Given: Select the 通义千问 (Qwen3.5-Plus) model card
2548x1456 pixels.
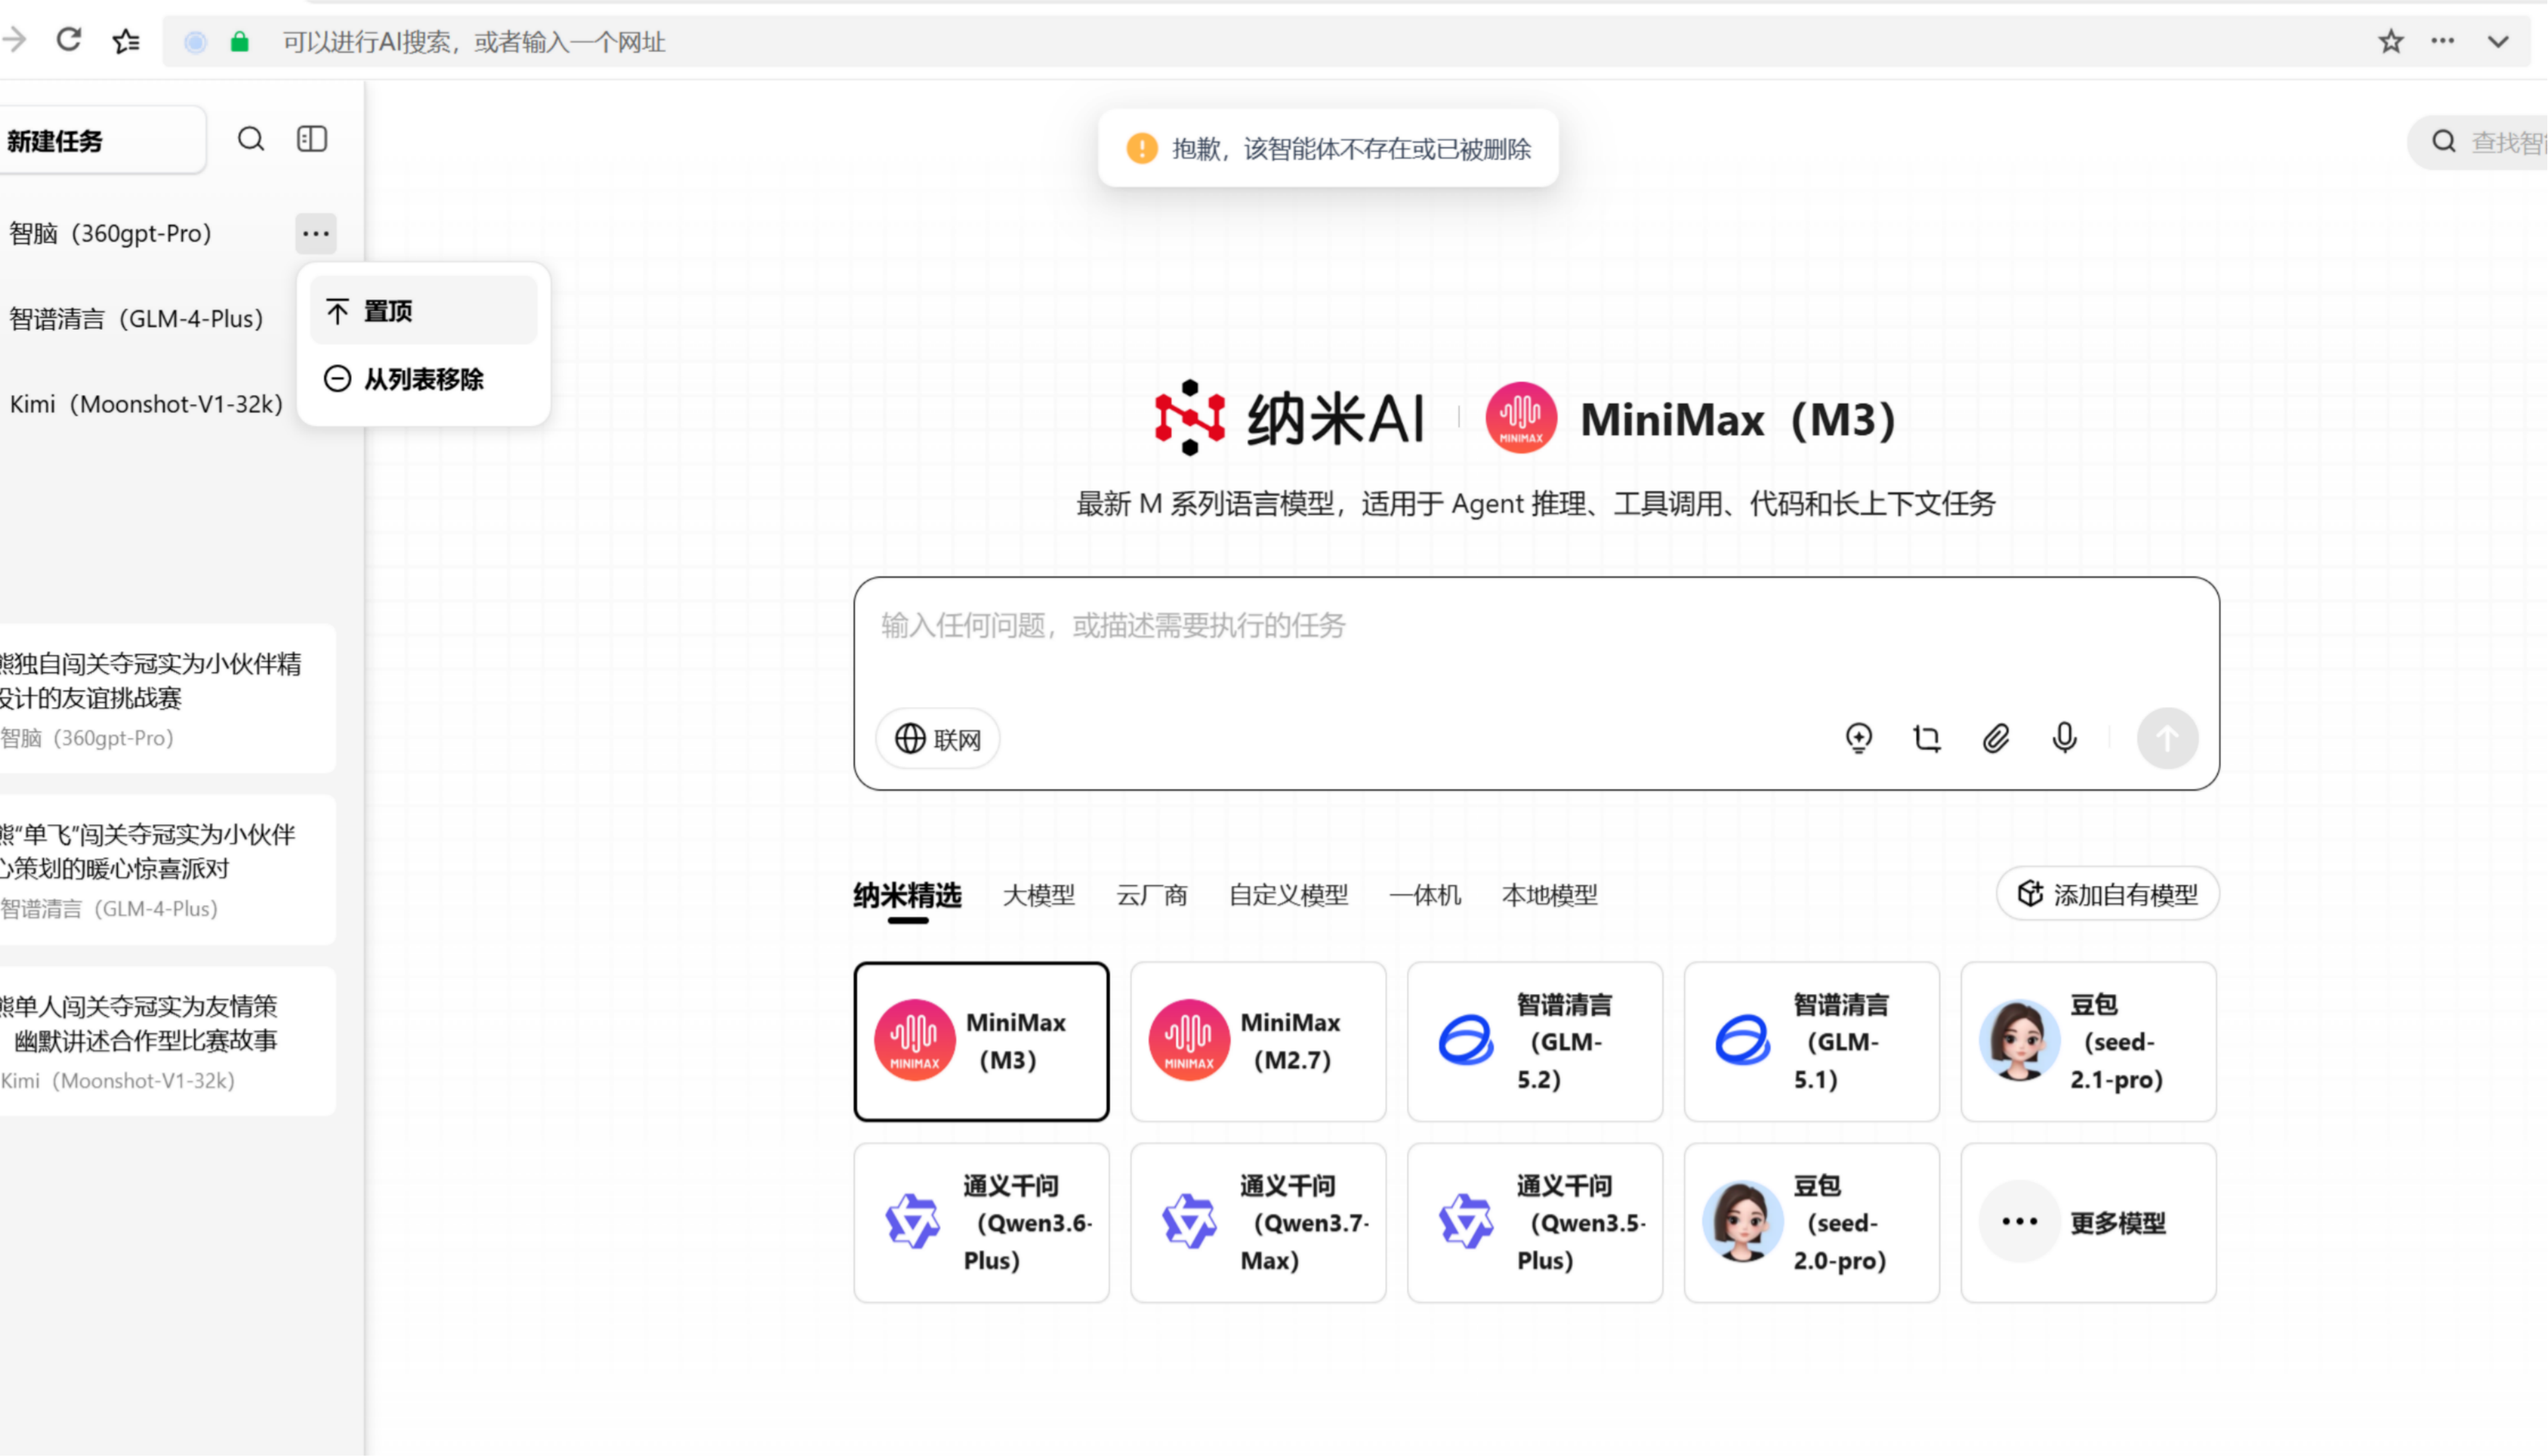Looking at the screenshot, I should pyautogui.click(x=1535, y=1223).
